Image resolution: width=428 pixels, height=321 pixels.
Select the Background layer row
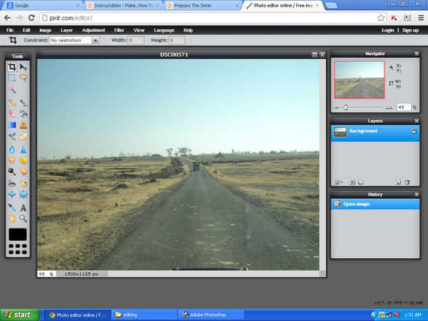(x=376, y=133)
